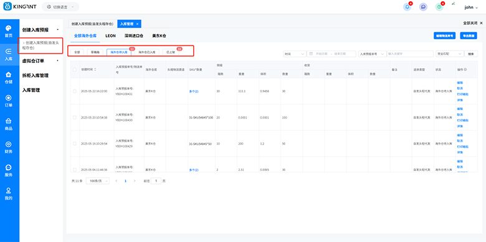Check the row for YBDH100430
Screen dimensions: 486x242
click(x=75, y=118)
